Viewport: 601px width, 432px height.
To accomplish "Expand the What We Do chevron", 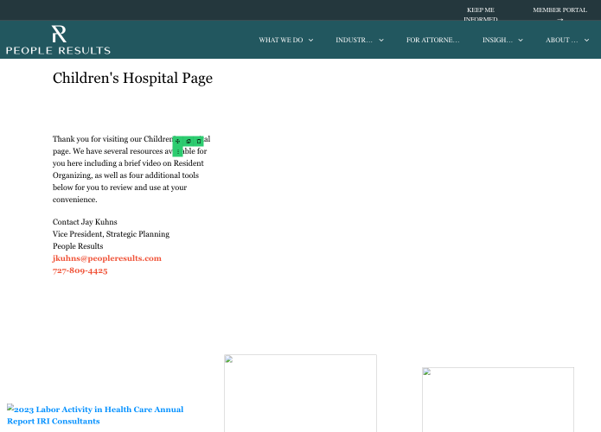I will 311,40.
